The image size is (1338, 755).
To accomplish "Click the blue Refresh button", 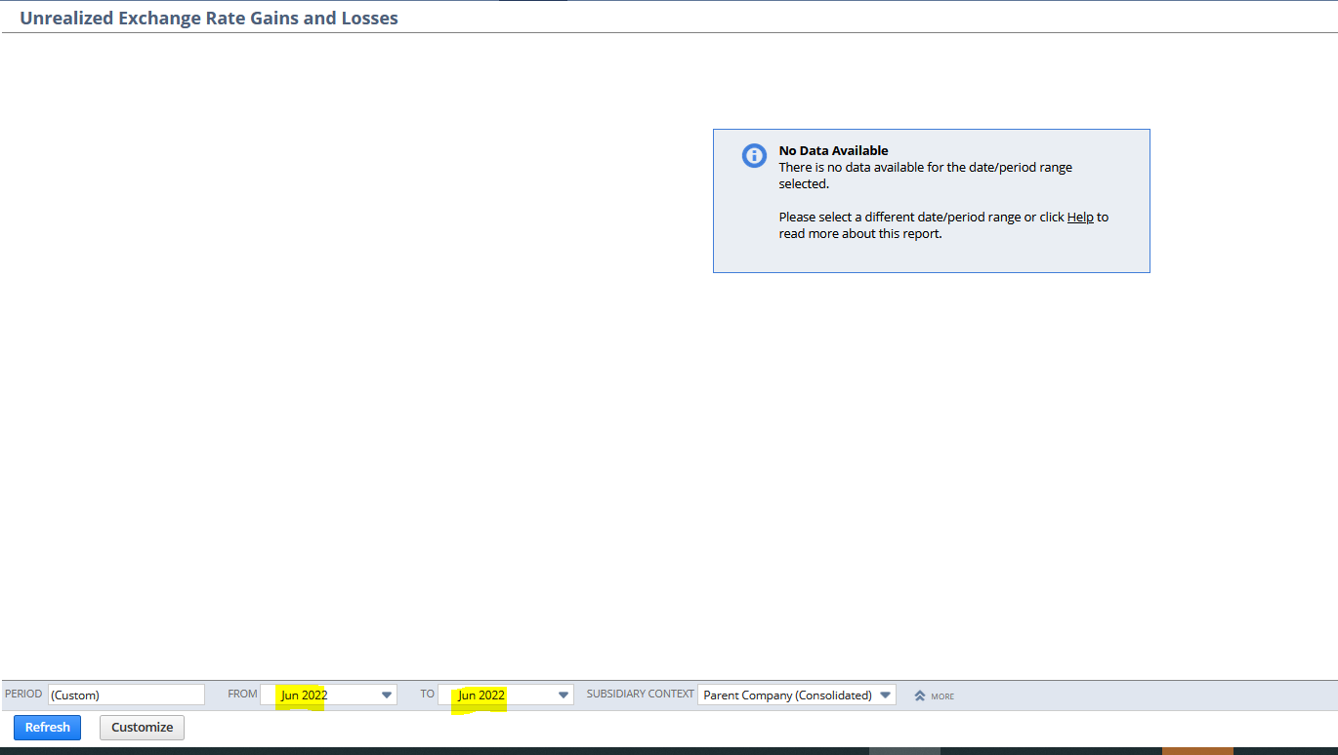I will (48, 727).
